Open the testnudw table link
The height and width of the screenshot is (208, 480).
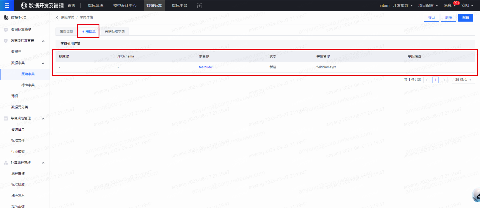point(206,67)
